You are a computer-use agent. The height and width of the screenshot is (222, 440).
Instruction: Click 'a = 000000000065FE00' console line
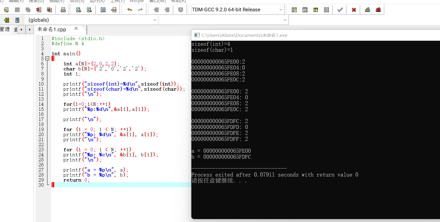[x=221, y=151]
